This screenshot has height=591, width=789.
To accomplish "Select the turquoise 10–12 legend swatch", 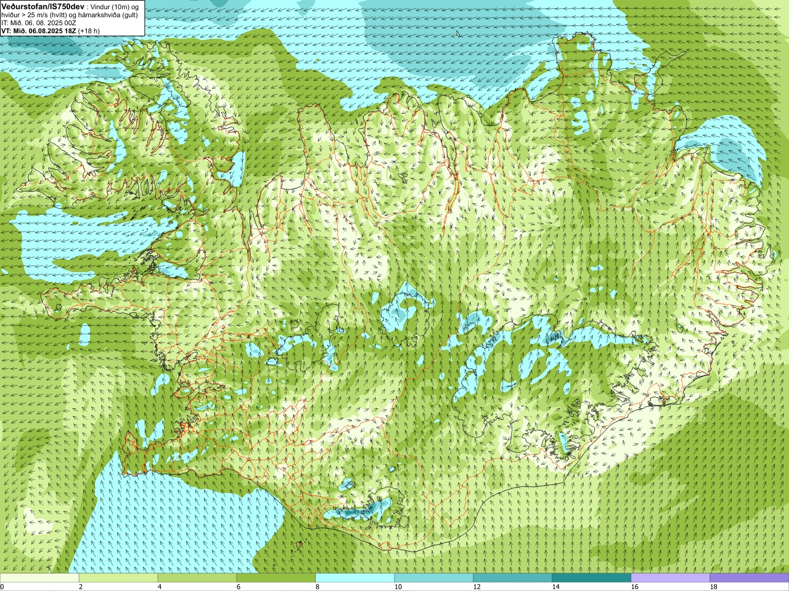I will click(434, 578).
